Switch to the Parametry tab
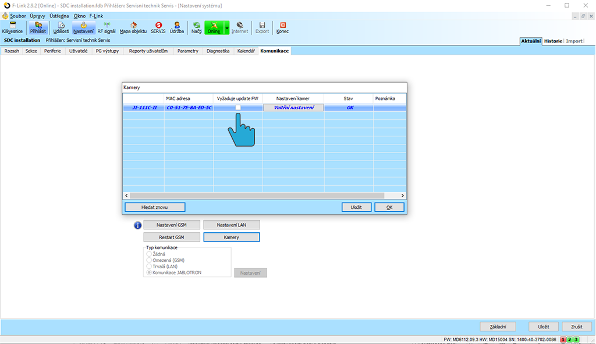The width and height of the screenshot is (596, 344). tap(188, 51)
